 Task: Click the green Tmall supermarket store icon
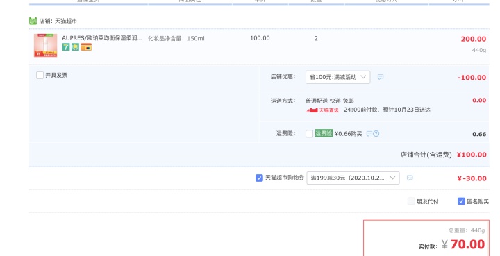[33, 21]
